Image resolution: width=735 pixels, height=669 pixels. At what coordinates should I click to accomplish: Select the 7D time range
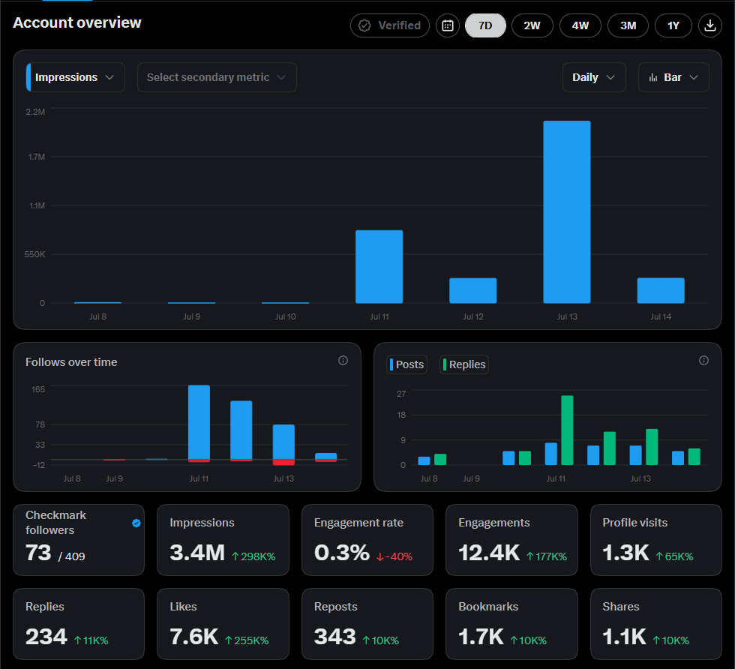pyautogui.click(x=485, y=25)
